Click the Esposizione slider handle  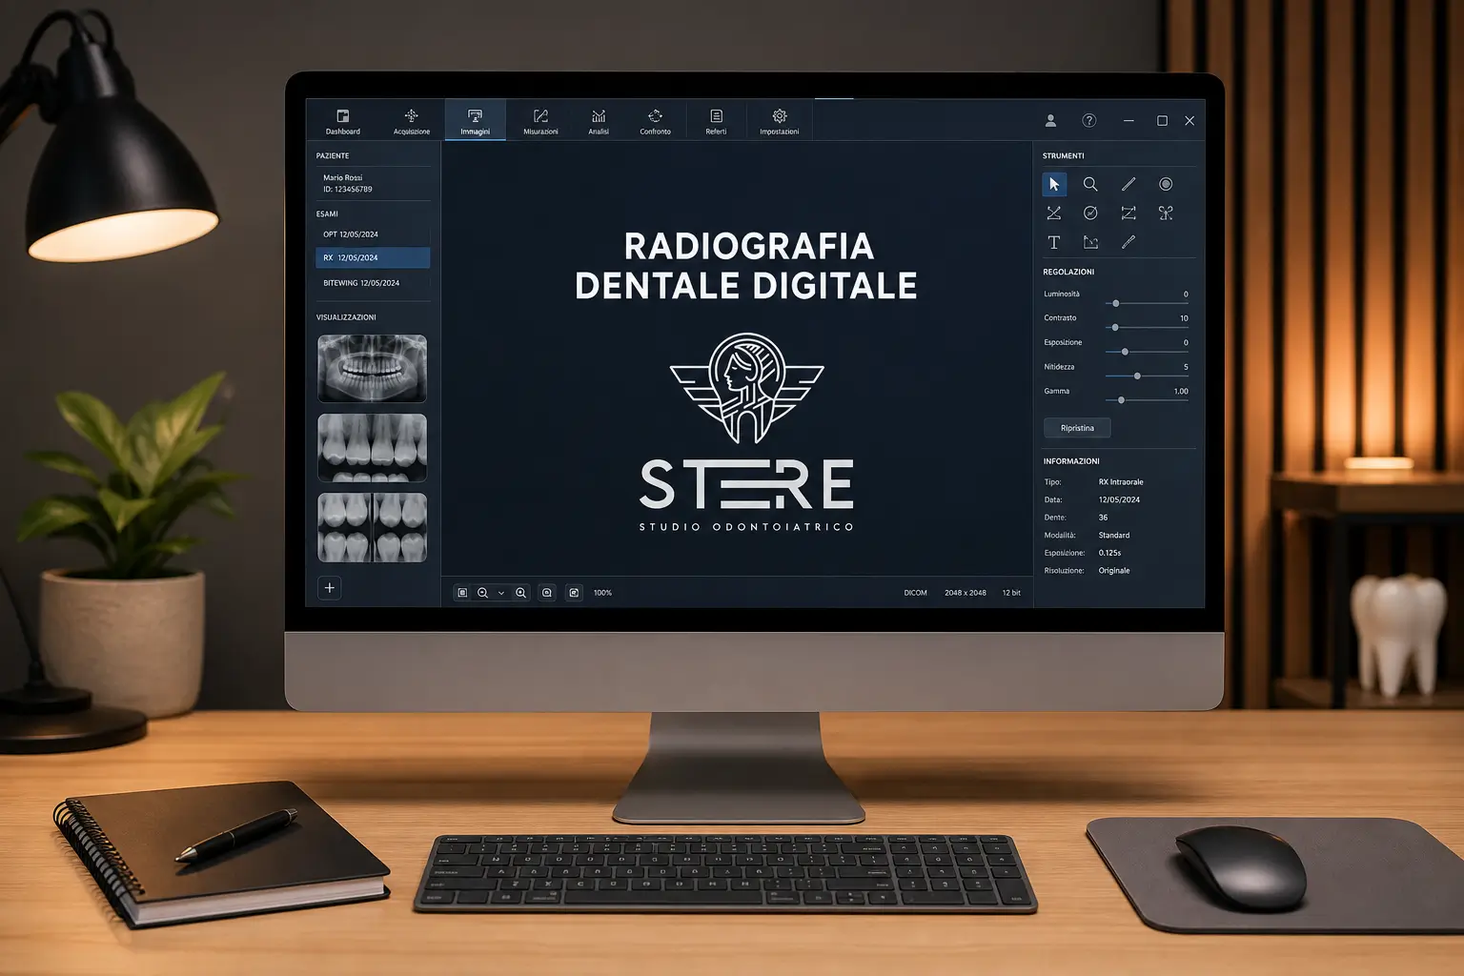click(x=1125, y=352)
